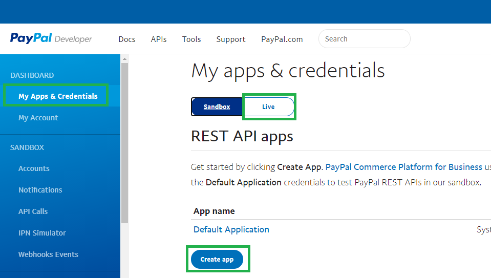The height and width of the screenshot is (278, 491).
Task: Open the Tools menu
Action: [x=191, y=39]
